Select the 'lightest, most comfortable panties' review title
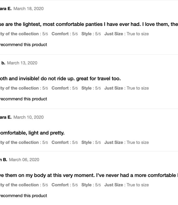 click(89, 24)
